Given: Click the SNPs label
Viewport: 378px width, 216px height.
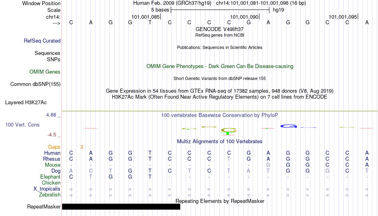Looking at the screenshot, I should pyautogui.click(x=54, y=59).
